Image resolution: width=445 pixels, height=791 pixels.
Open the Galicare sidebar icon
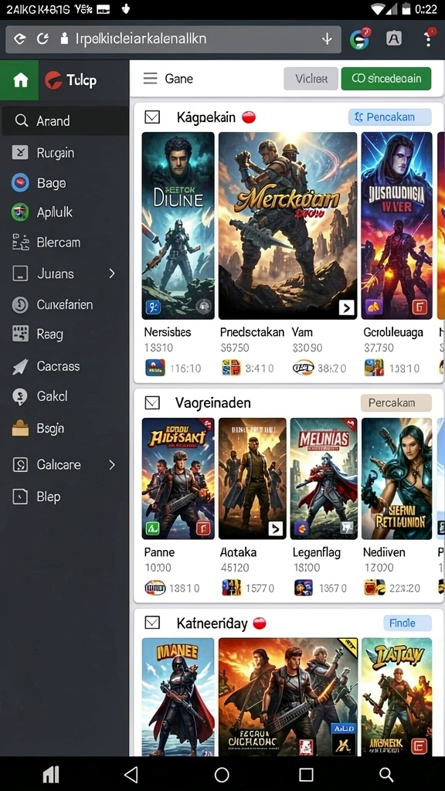coord(20,464)
